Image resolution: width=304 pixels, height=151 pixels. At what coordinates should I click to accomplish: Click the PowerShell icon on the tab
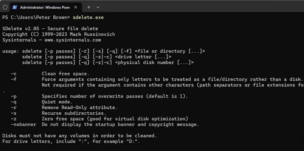pos(15,7)
